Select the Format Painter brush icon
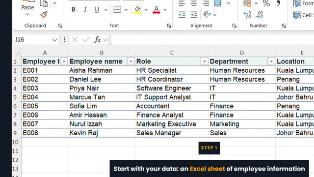This screenshot has width=314, height=177. 44,15
